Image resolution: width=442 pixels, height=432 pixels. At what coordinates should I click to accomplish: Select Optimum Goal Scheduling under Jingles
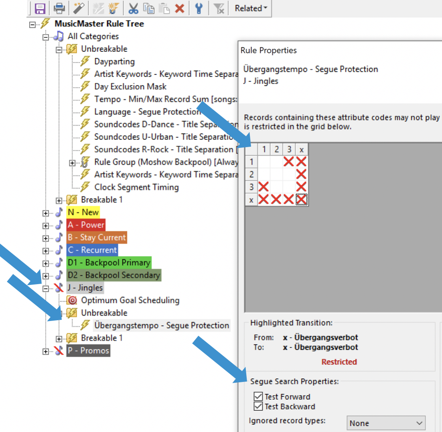[x=130, y=300]
